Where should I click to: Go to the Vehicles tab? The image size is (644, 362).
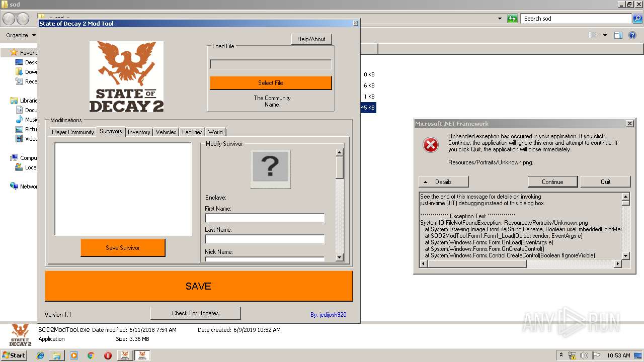(x=166, y=132)
